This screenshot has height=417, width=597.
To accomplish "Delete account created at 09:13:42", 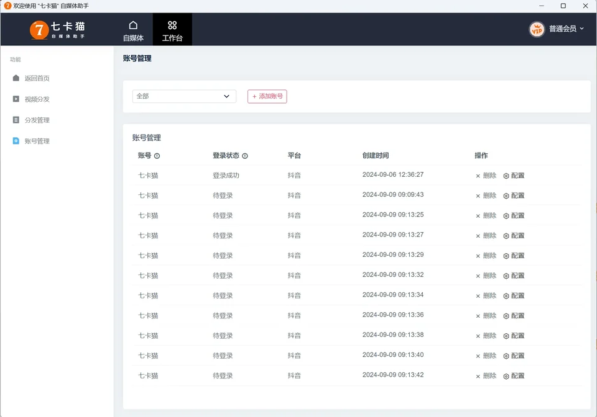I will pos(486,376).
